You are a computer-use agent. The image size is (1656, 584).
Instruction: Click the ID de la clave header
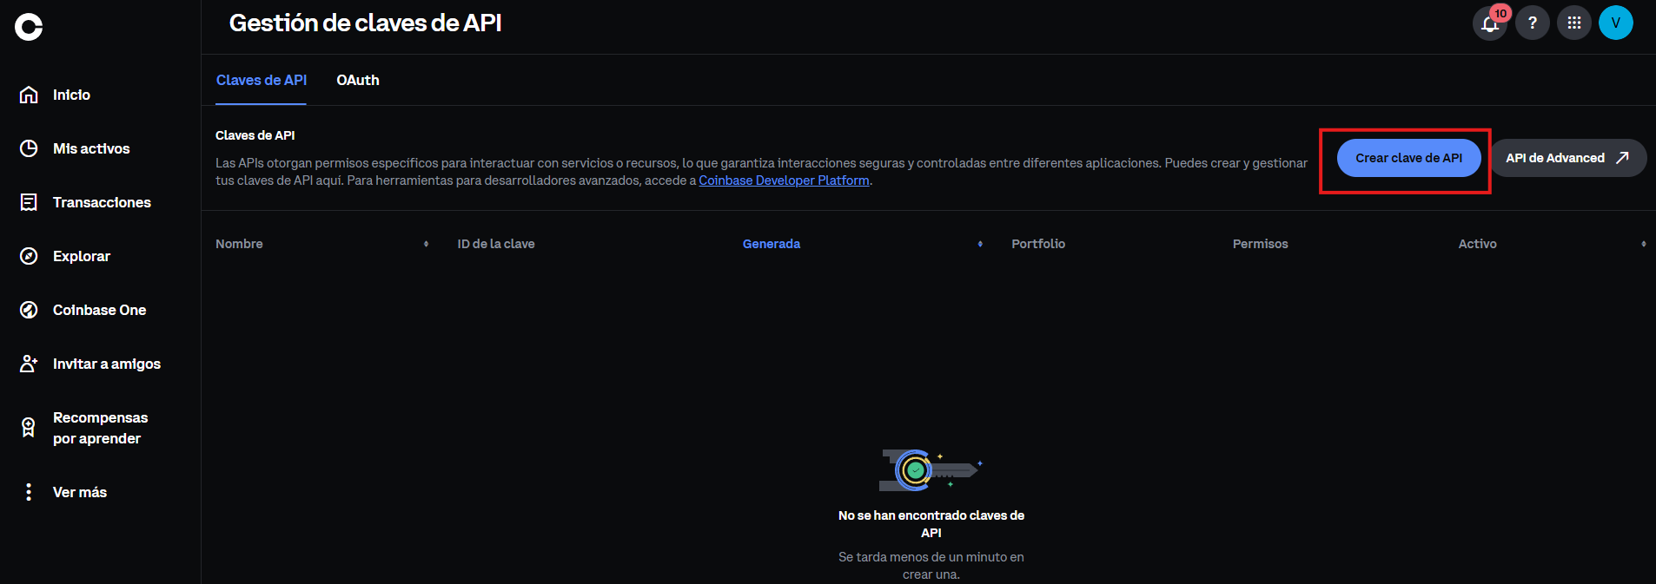496,244
